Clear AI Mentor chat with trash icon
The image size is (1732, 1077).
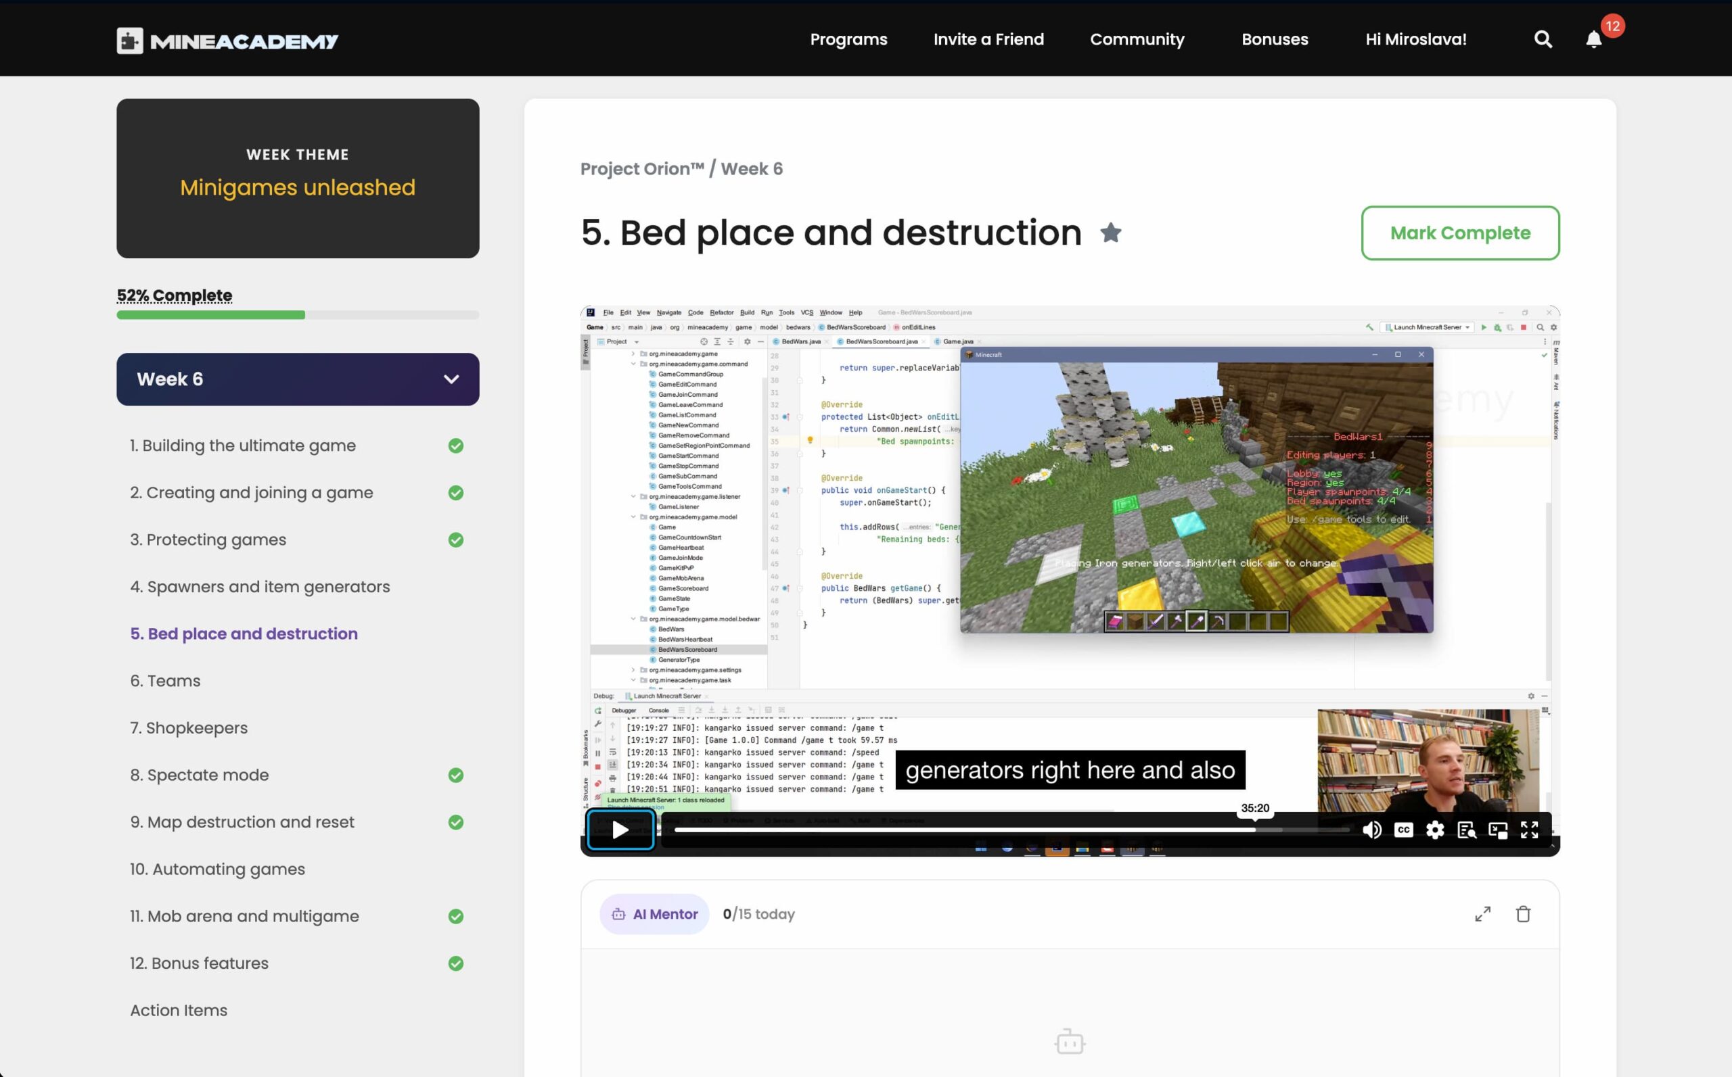tap(1523, 914)
